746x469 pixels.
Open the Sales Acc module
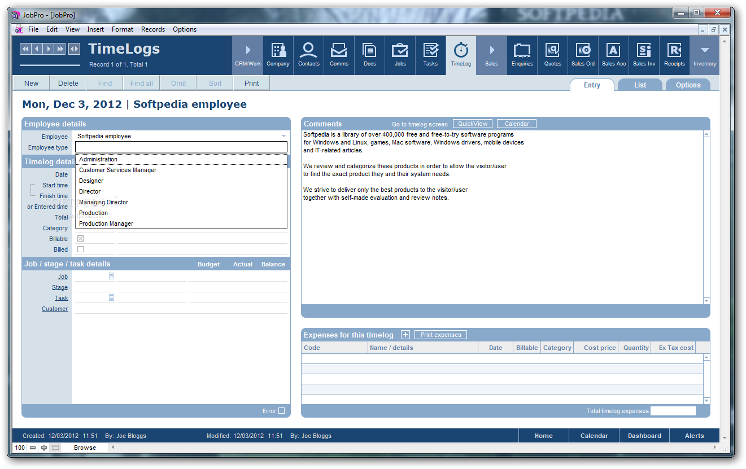point(613,55)
